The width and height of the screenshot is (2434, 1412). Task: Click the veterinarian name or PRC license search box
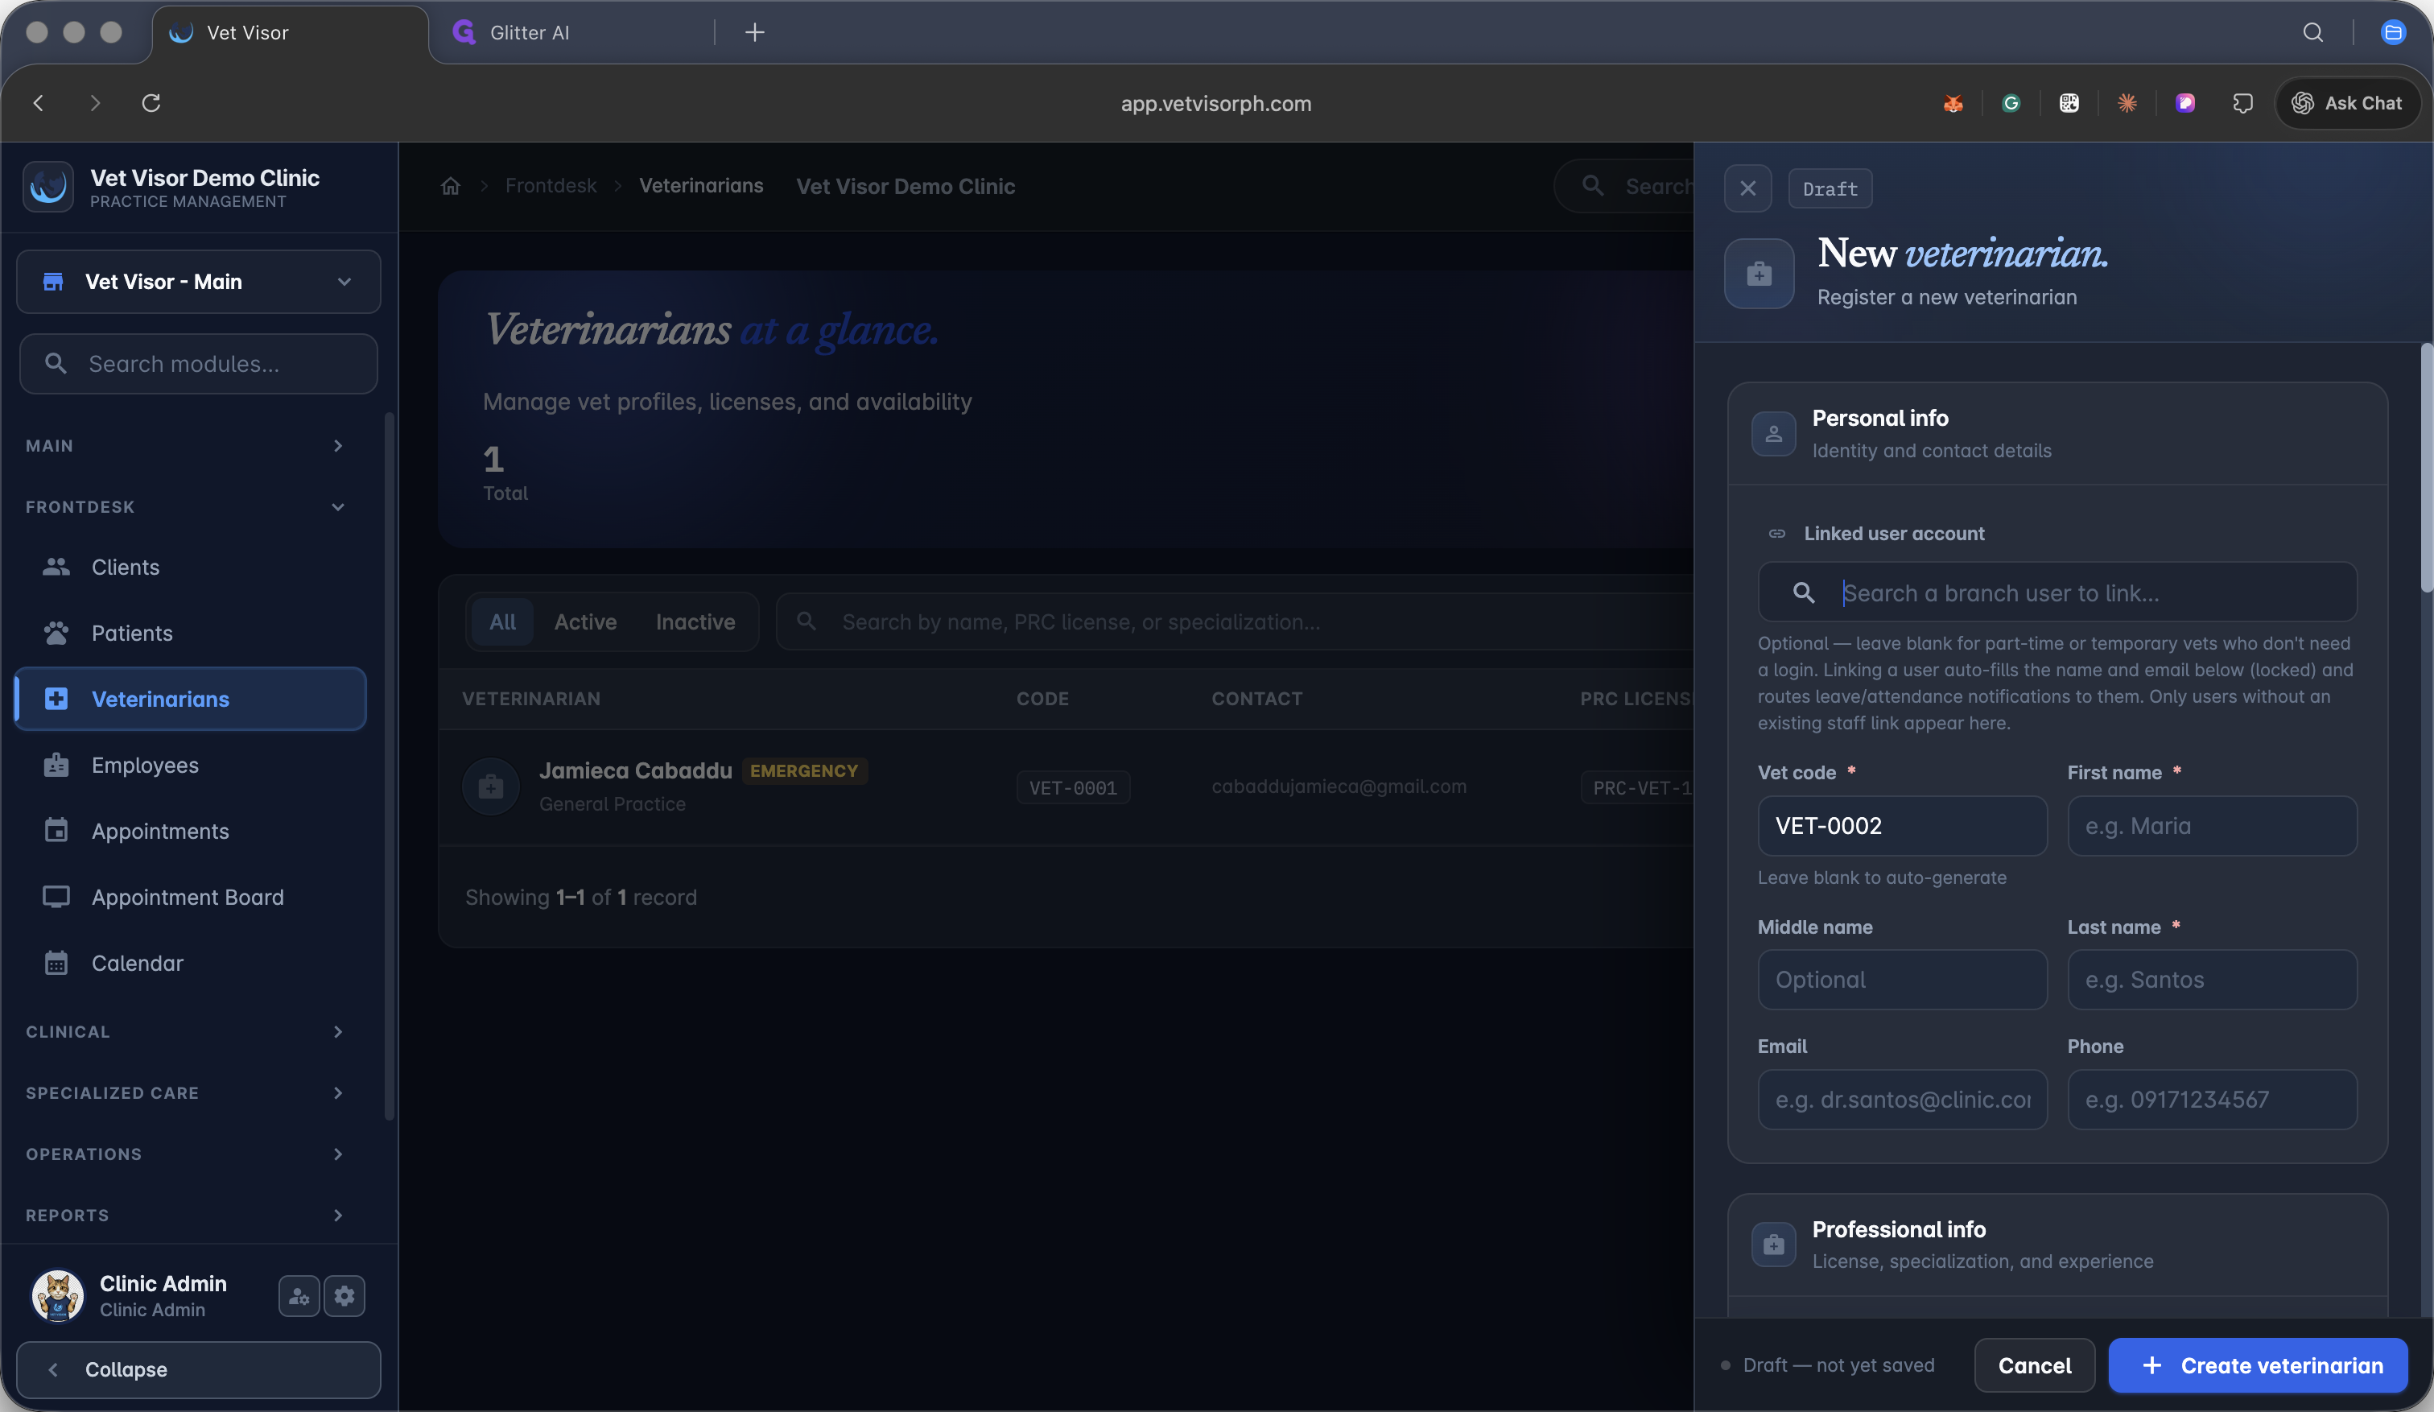(x=1236, y=622)
